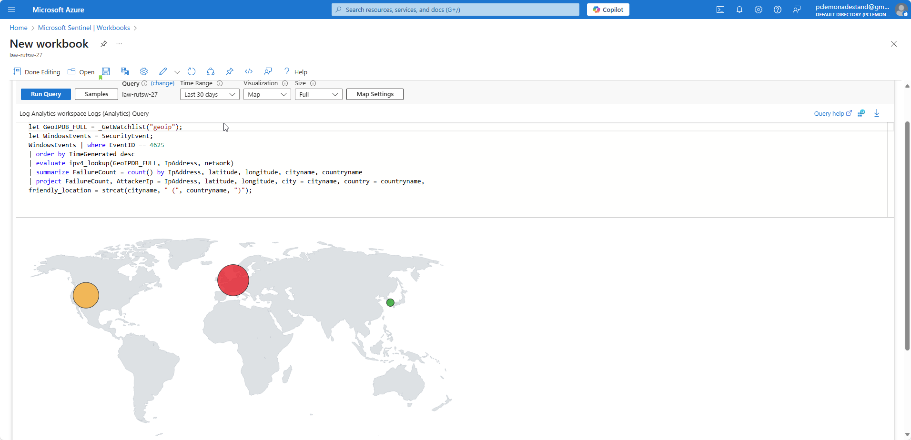Viewport: 911px width, 440px height.
Task: Click the info icon next to Time Range
Action: point(220,83)
